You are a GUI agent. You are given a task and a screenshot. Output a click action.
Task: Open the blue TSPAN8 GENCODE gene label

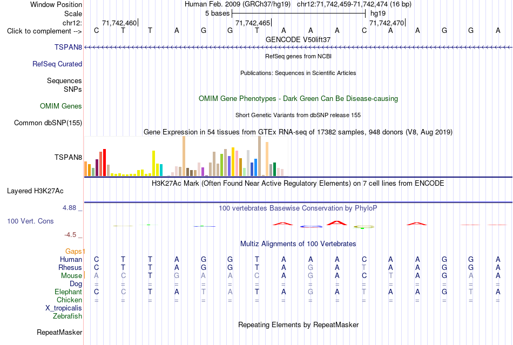68,47
